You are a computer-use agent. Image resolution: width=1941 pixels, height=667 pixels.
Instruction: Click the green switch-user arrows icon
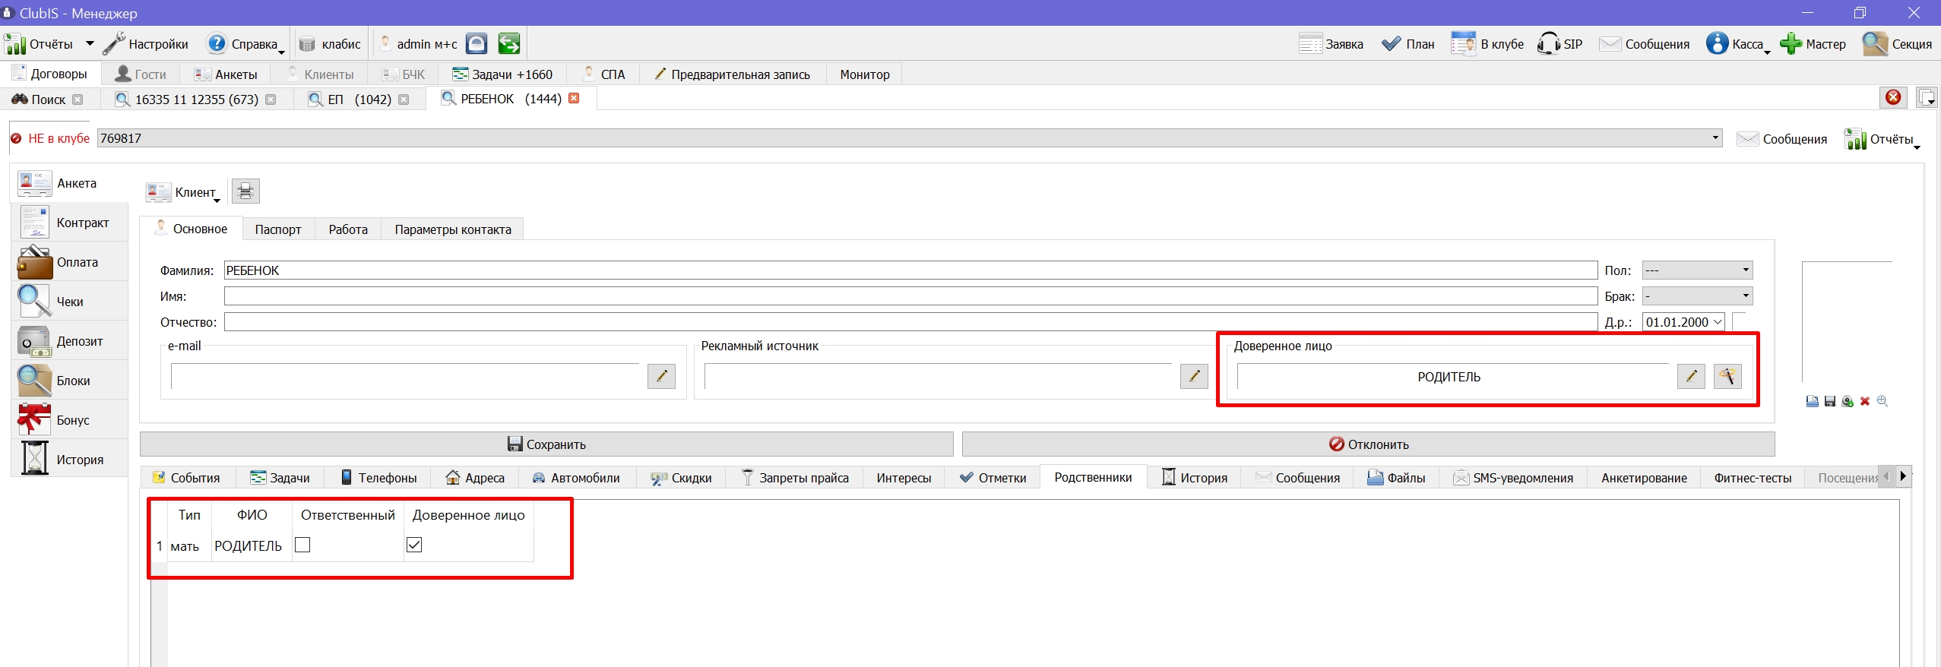(x=509, y=44)
